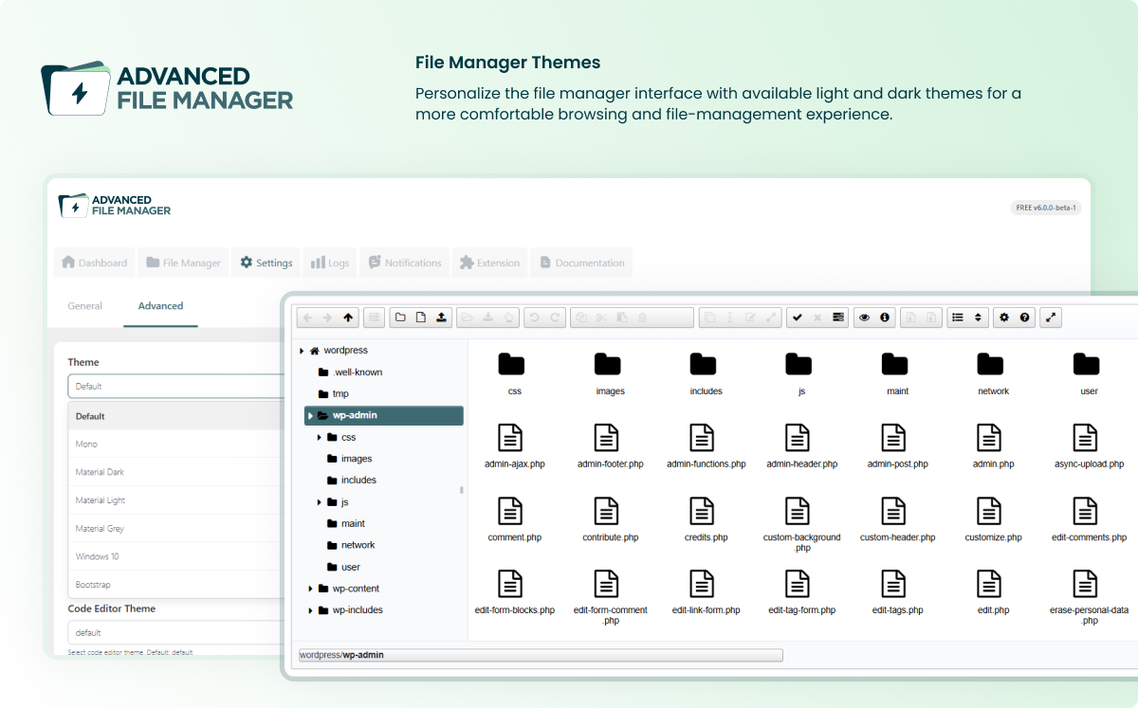Expand the wp-includes tree arrow

click(x=310, y=610)
